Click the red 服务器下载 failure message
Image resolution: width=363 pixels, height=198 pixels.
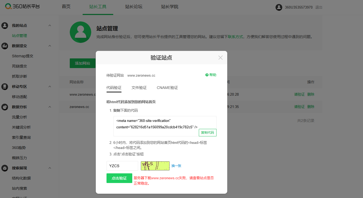174,181
